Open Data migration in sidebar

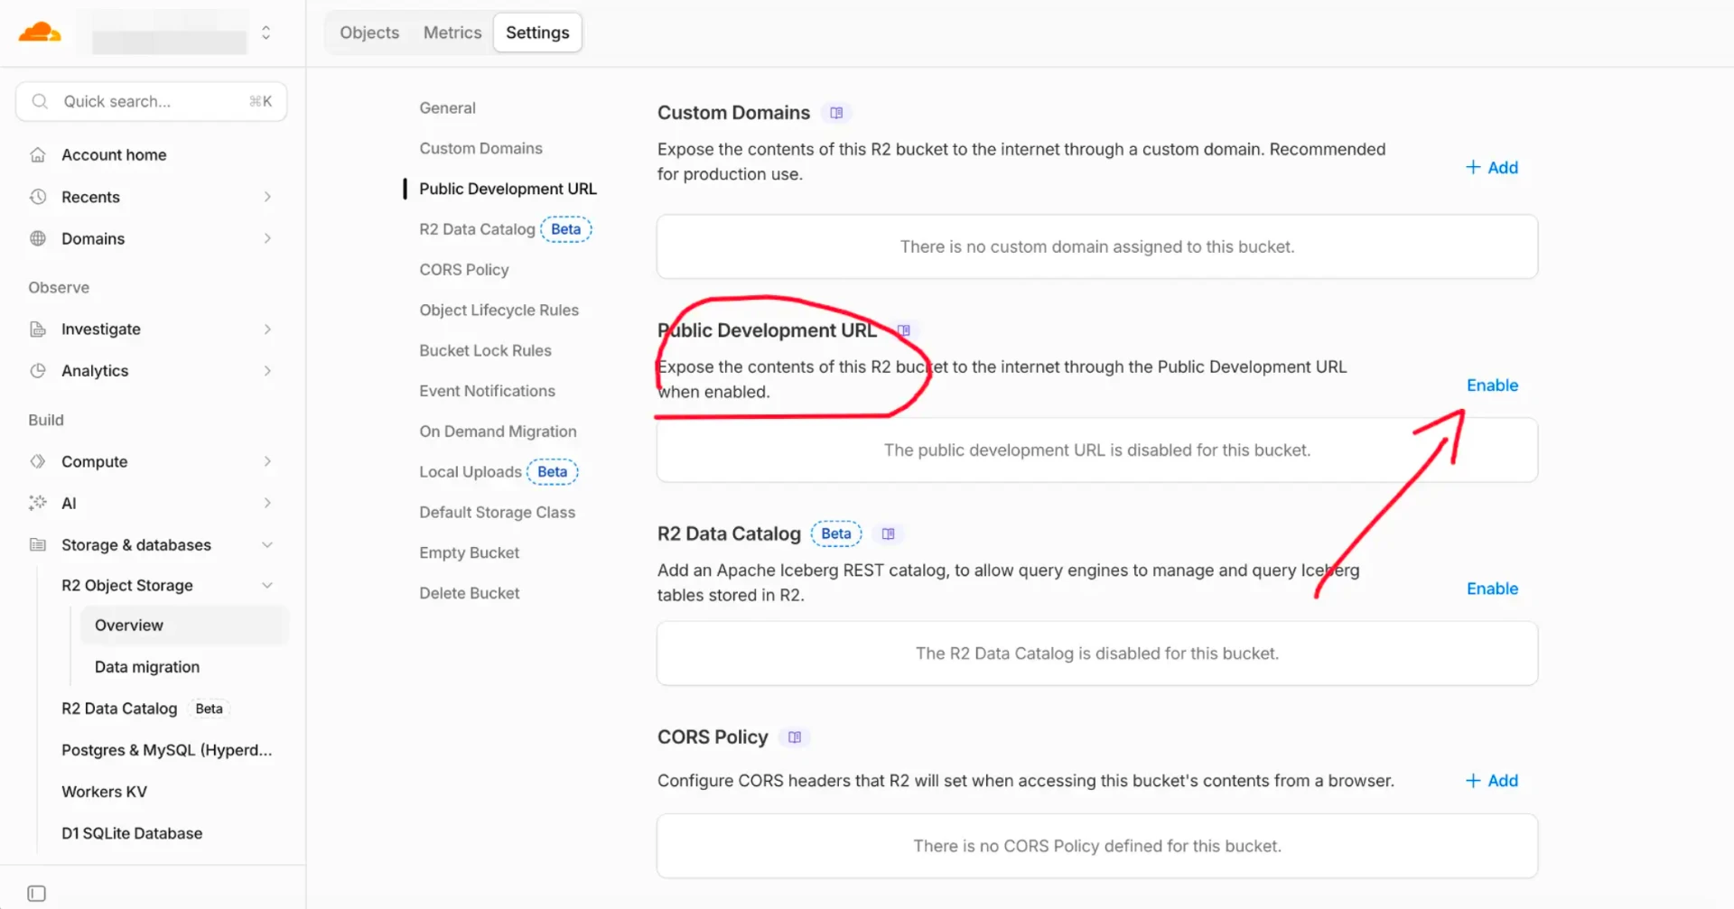(147, 666)
